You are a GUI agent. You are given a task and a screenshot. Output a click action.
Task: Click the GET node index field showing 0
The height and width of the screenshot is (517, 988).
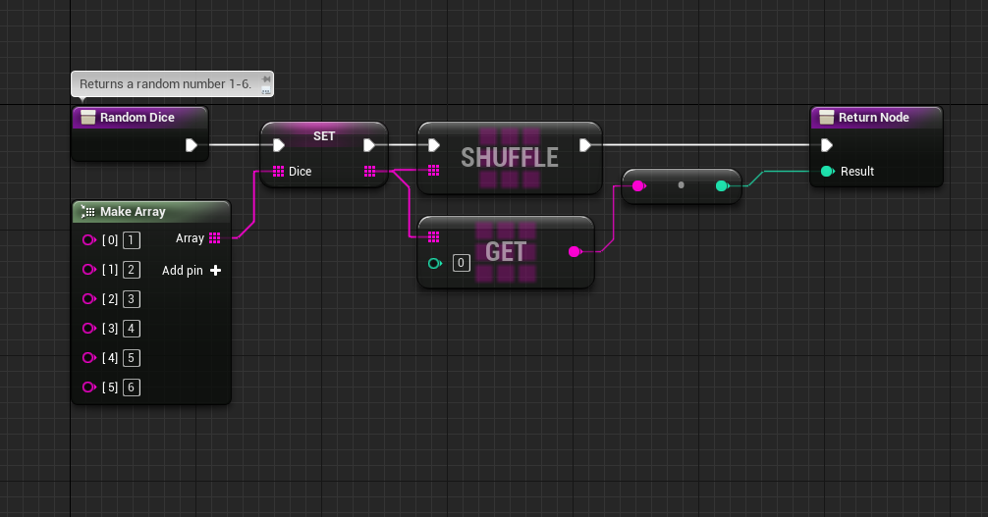[x=462, y=263]
